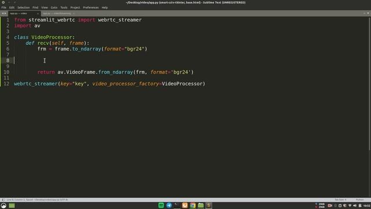Click the network speed indicator in tray

[320, 206]
